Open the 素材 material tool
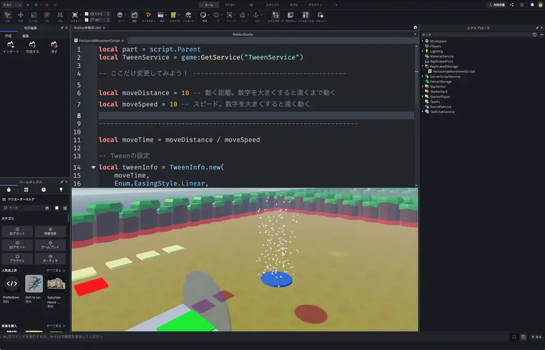The width and height of the screenshot is (545, 350). point(203,15)
